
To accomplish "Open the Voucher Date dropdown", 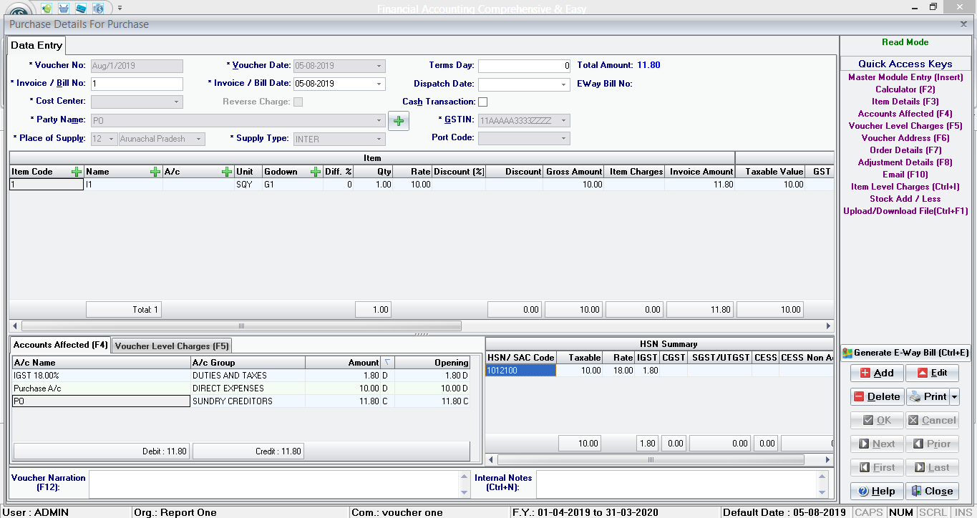I will click(379, 66).
